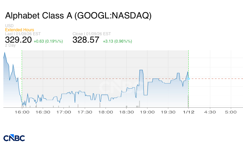
Task: Click the 1/12 date axis label
Action: [x=189, y=112]
